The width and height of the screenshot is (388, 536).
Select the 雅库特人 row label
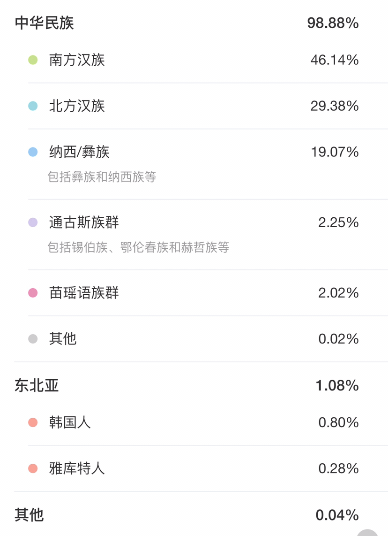(77, 468)
